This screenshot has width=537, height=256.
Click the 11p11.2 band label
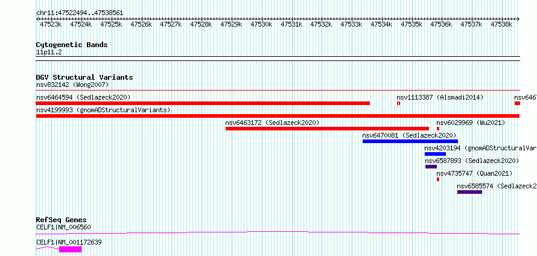pyautogui.click(x=49, y=53)
